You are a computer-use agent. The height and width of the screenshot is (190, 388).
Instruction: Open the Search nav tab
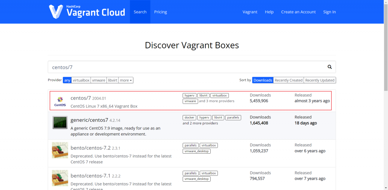click(x=140, y=12)
